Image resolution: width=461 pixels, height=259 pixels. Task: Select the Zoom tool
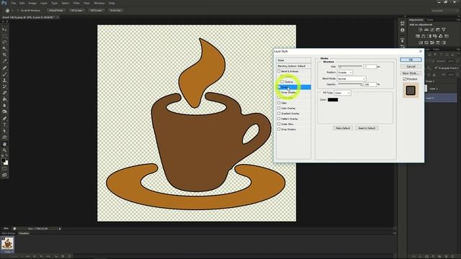[4, 150]
